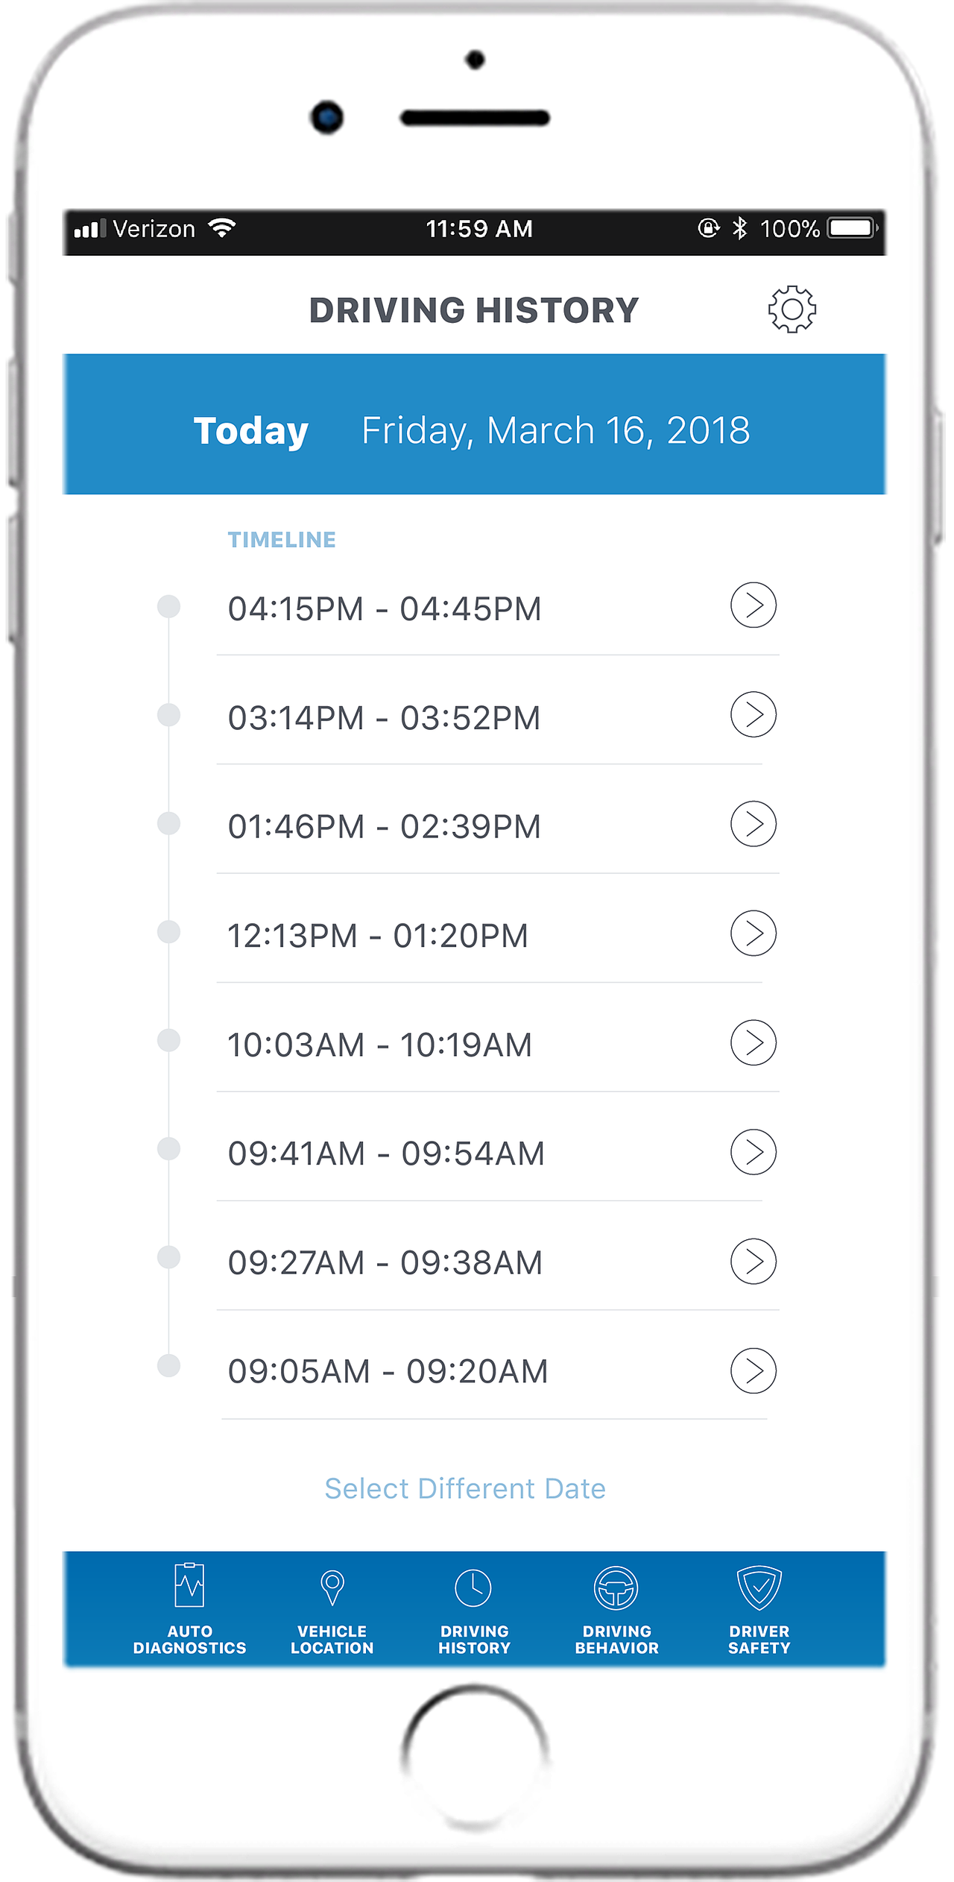The width and height of the screenshot is (954, 1882).
Task: Tap the Driving History clock icon
Action: (473, 1587)
